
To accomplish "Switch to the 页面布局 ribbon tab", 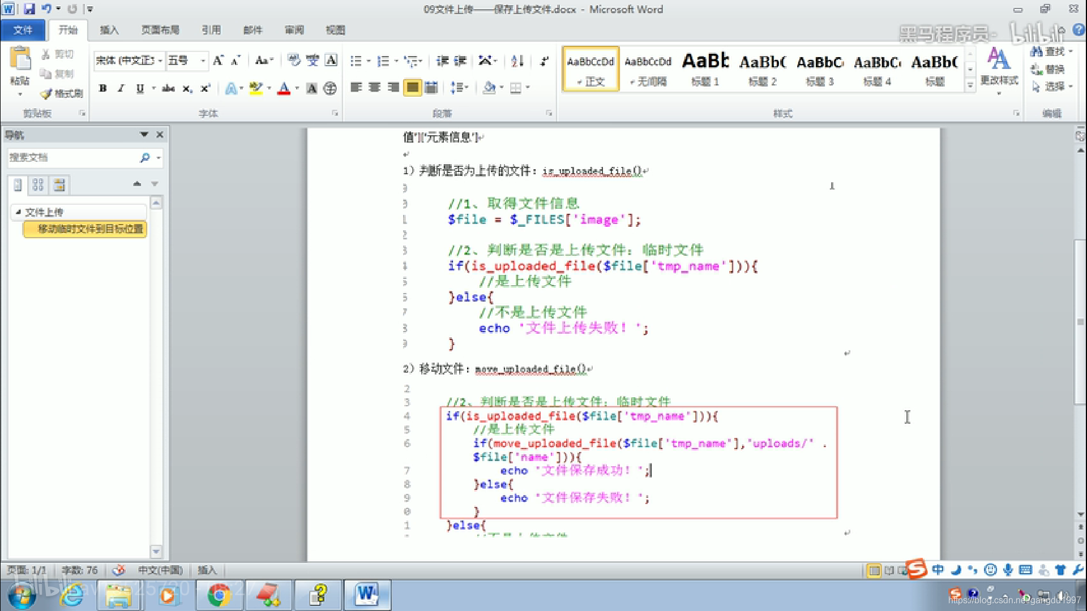I will (x=160, y=30).
